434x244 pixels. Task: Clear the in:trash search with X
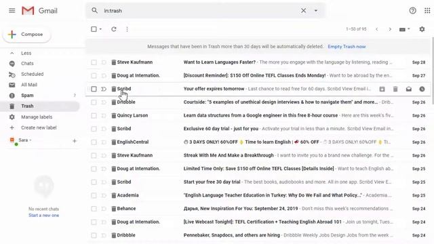click(303, 11)
